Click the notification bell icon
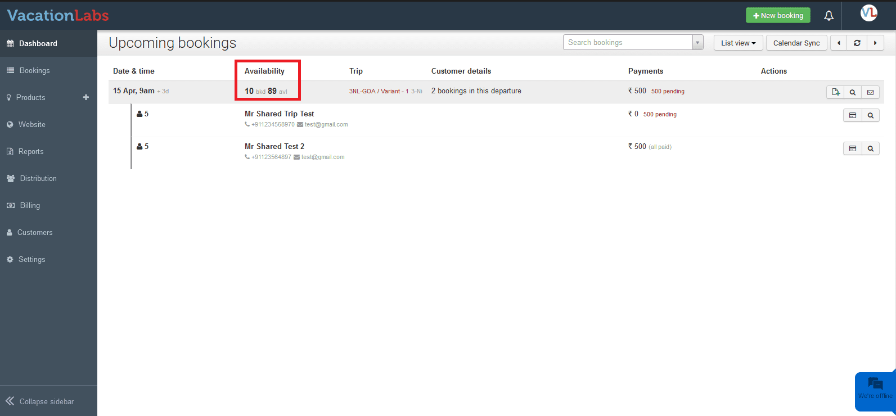The image size is (896, 416). (829, 16)
